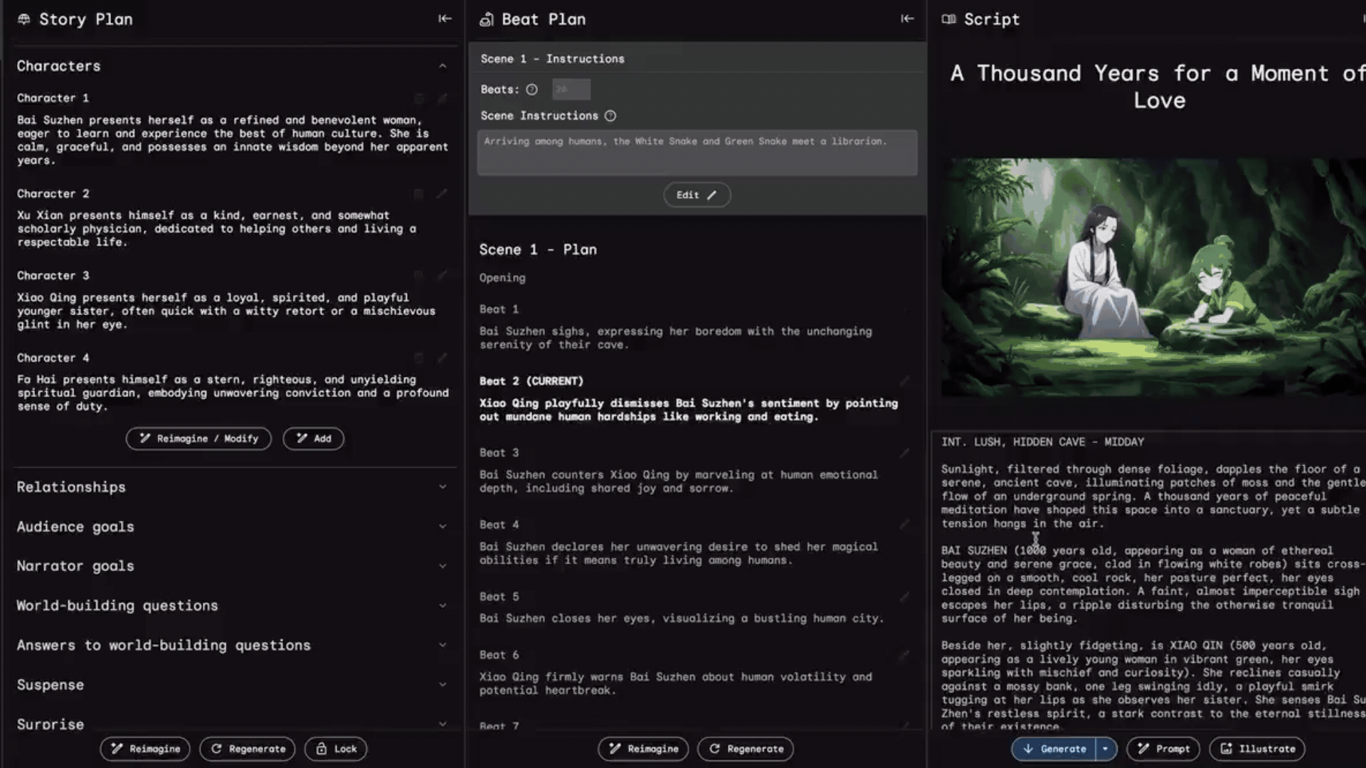
Task: Click the edit pencil for Beat 3
Action: point(904,453)
